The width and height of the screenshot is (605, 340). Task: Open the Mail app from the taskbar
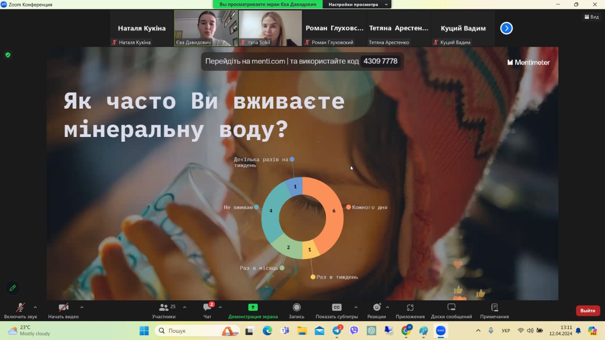click(320, 331)
